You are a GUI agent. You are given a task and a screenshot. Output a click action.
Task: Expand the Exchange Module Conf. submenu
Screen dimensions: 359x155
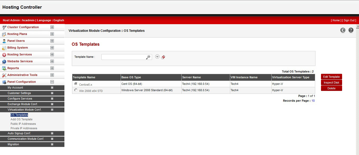[x=52, y=104]
